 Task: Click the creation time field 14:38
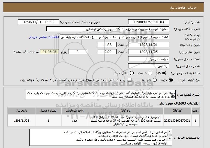pyautogui.click(x=107, y=45)
